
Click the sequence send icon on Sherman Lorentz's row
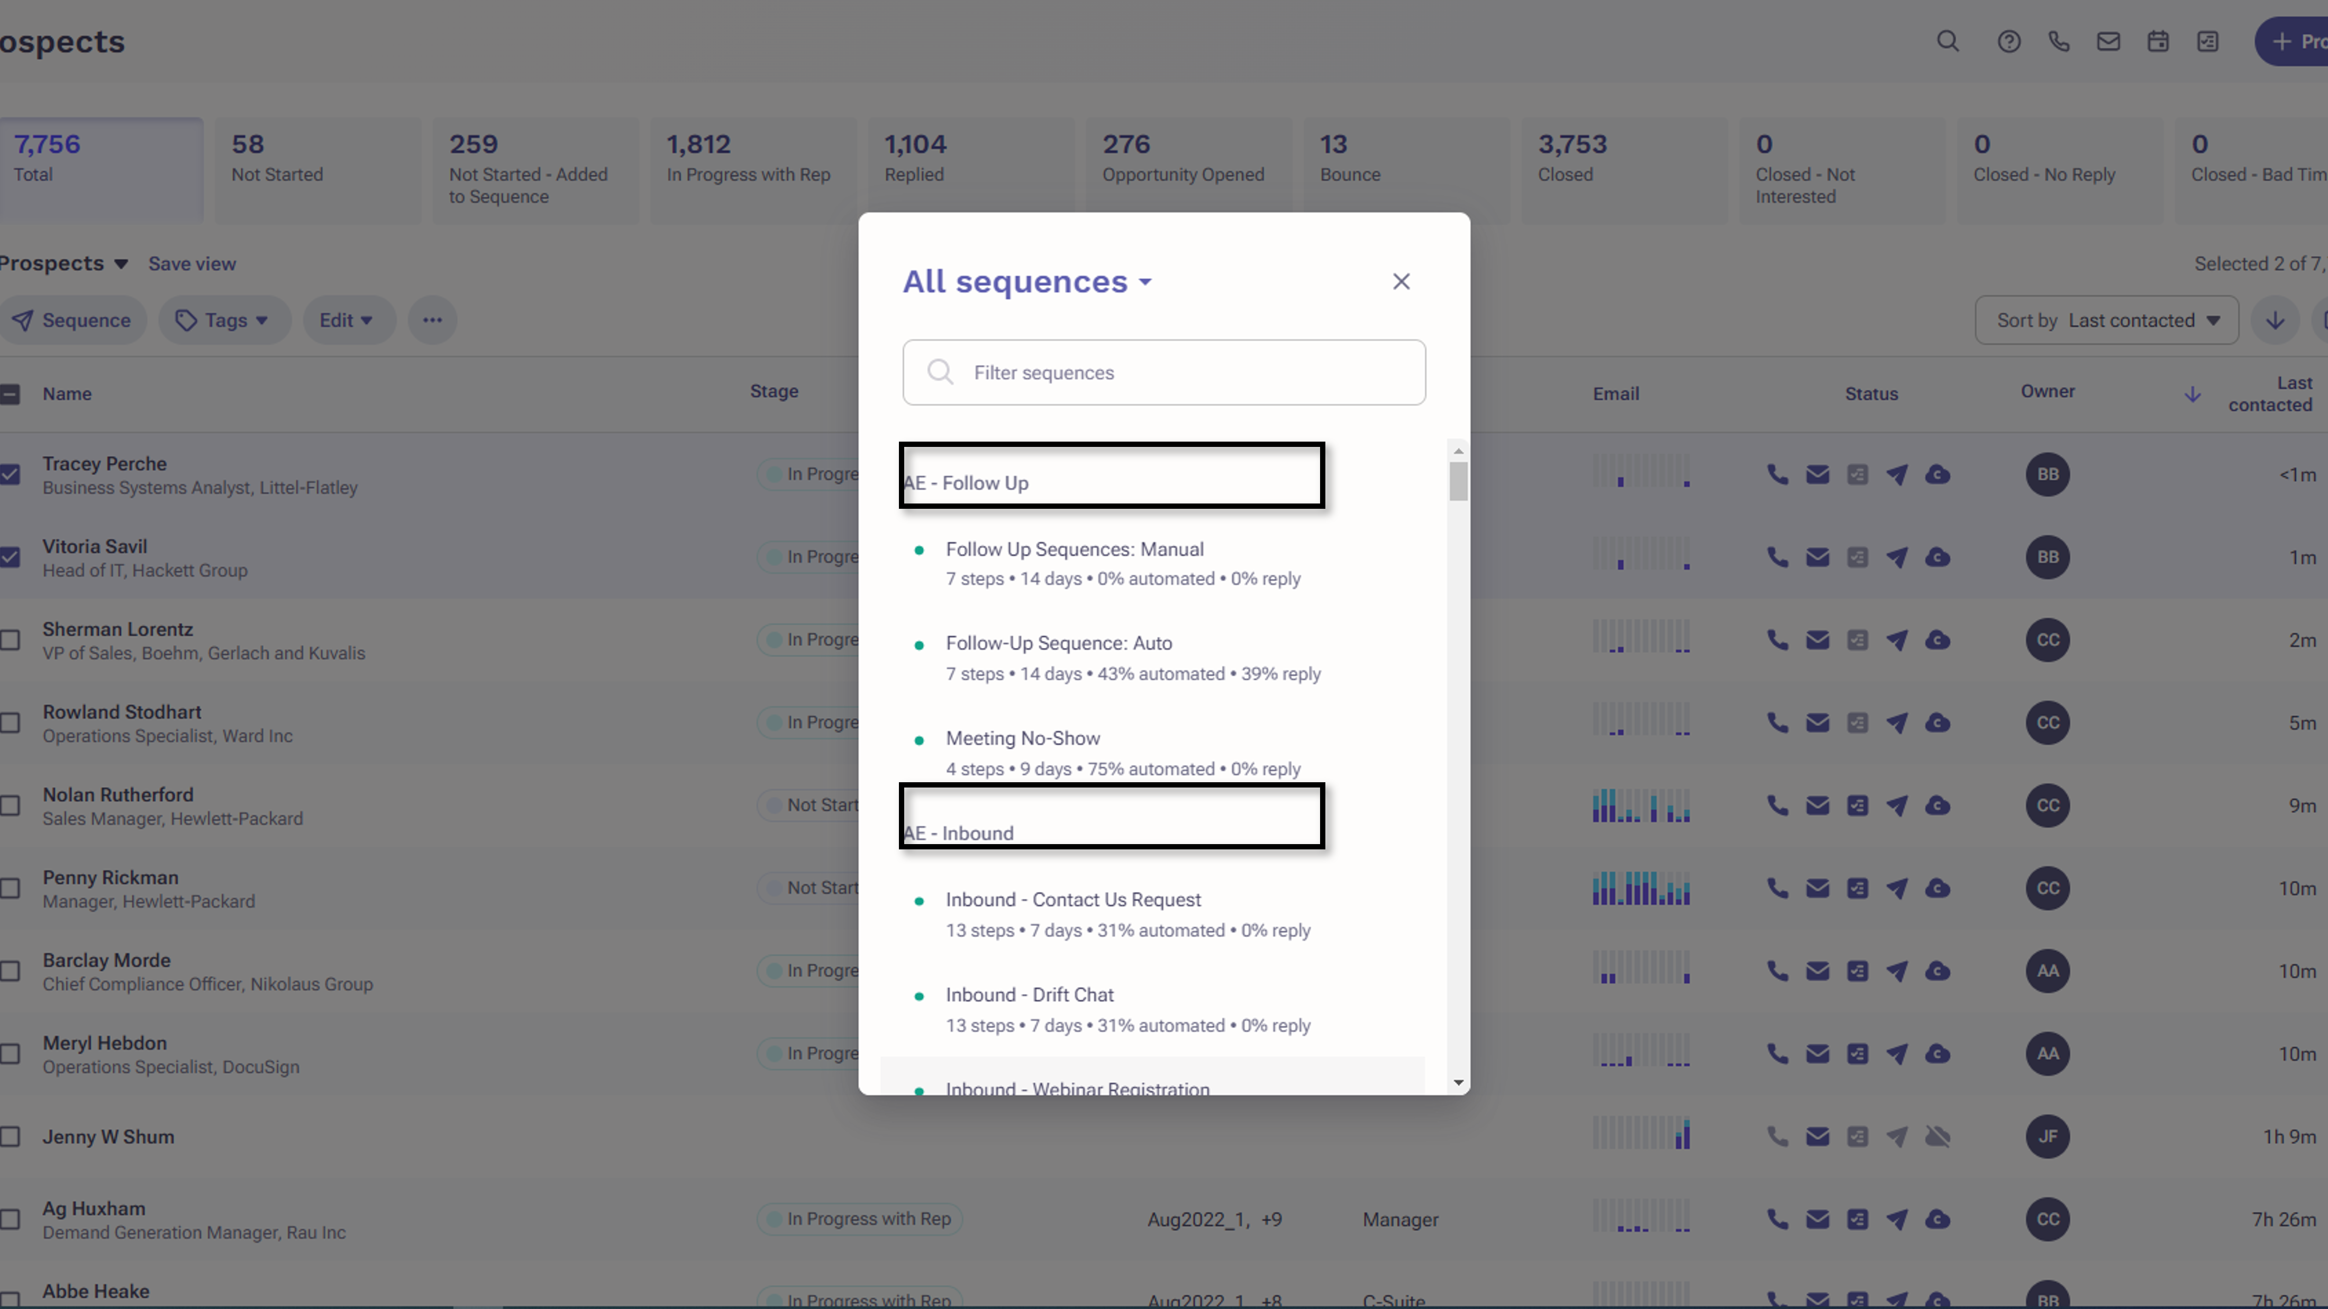(1898, 639)
